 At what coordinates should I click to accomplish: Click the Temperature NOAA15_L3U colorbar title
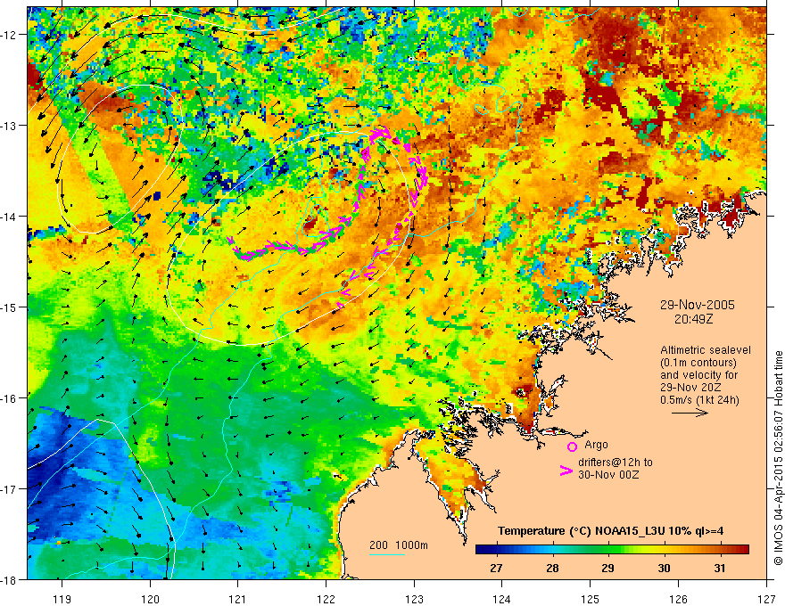tap(610, 531)
